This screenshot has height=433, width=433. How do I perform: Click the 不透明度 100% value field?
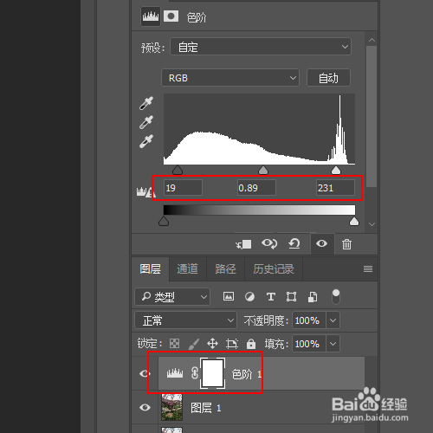click(309, 320)
